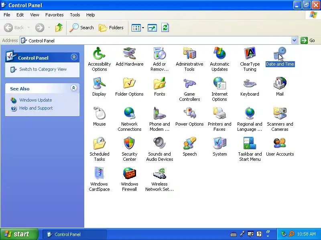Switch to Category View

(43, 69)
